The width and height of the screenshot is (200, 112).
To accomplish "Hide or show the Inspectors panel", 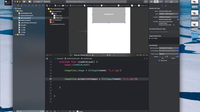I will (x=176, y=2).
